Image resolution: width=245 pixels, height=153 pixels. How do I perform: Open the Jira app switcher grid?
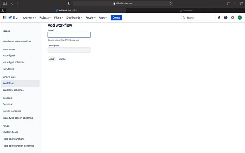(x=5, y=17)
